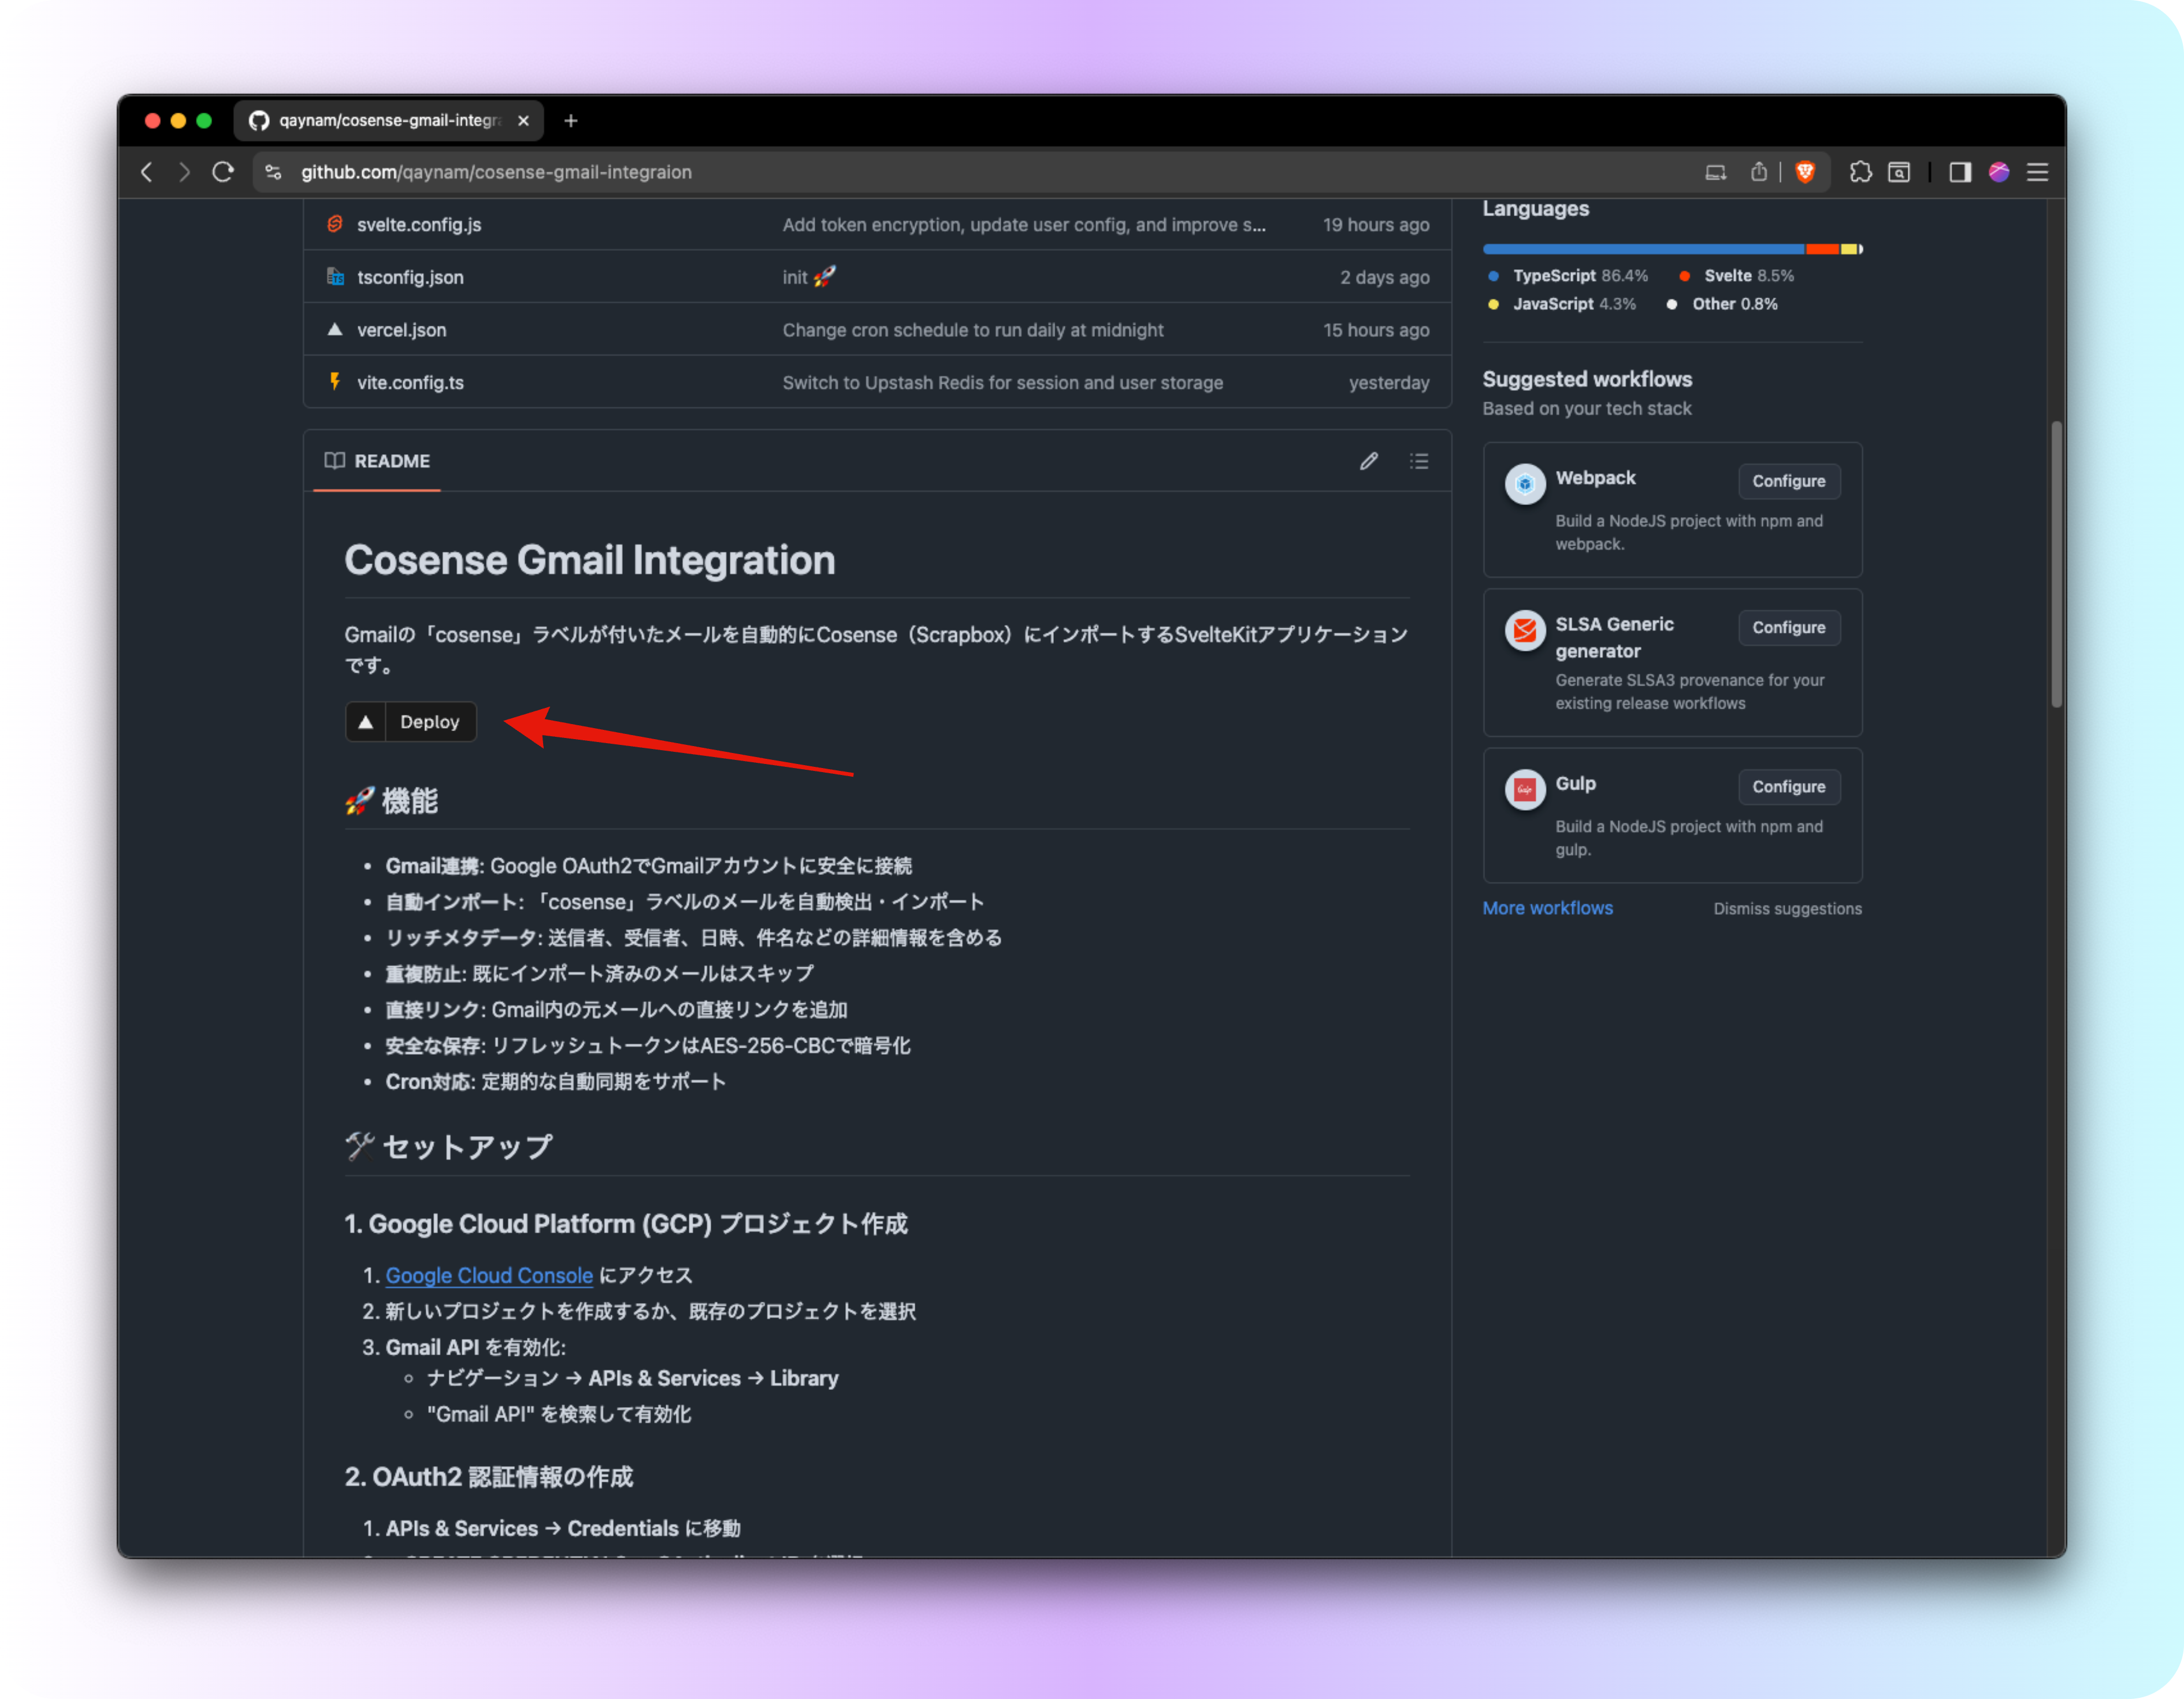Go back with the browser back arrow
Screen dimensions: 2184x1699
[147, 172]
